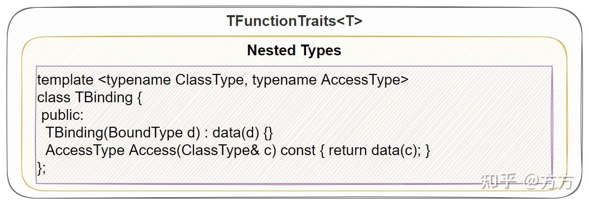Click the closing brace semicolon line

(41, 168)
